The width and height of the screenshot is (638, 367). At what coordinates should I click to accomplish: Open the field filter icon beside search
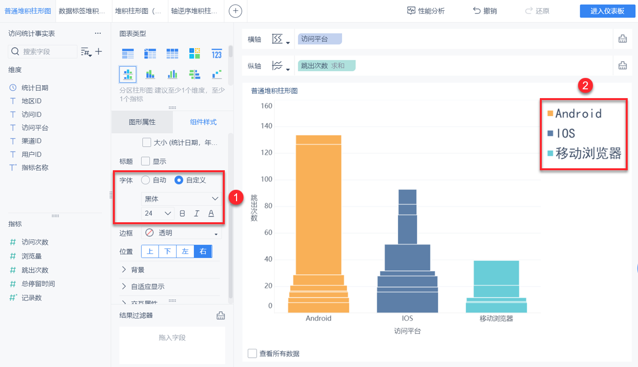pos(86,52)
